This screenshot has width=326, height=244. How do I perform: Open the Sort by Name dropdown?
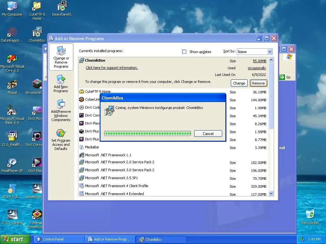[x=270, y=52]
